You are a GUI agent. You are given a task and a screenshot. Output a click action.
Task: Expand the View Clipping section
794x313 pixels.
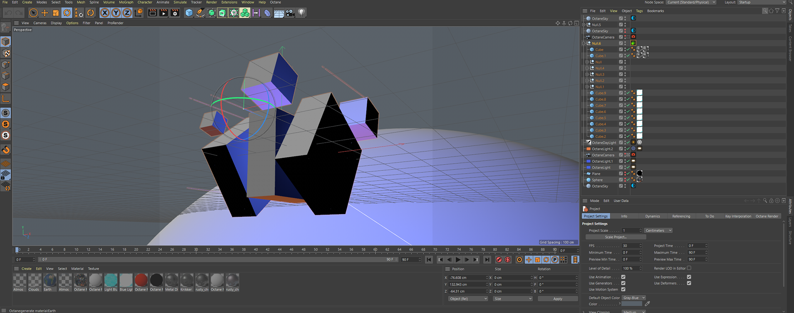pyautogui.click(x=584, y=312)
